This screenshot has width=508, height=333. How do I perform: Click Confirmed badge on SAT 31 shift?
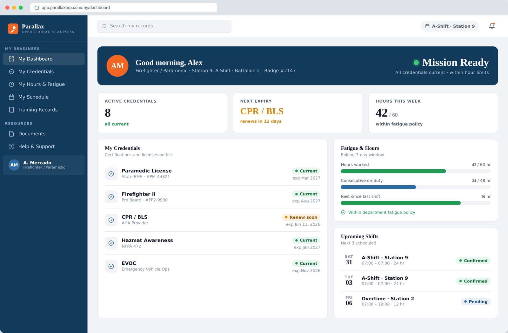(x=473, y=261)
